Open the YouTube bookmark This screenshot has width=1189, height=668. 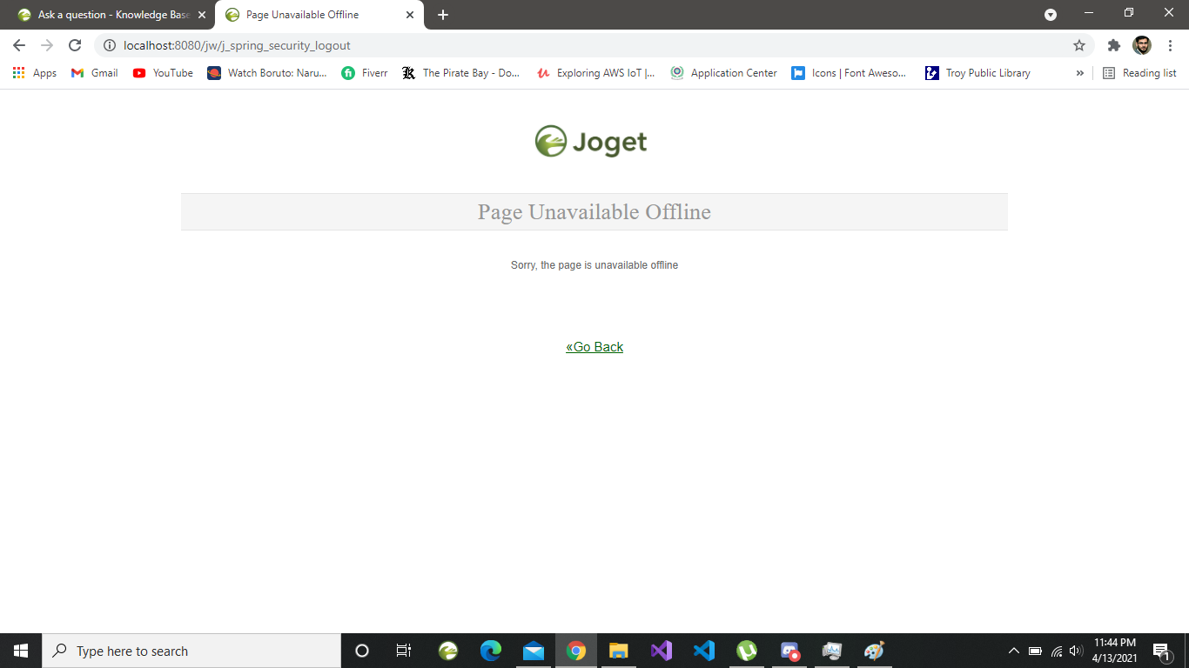point(163,73)
